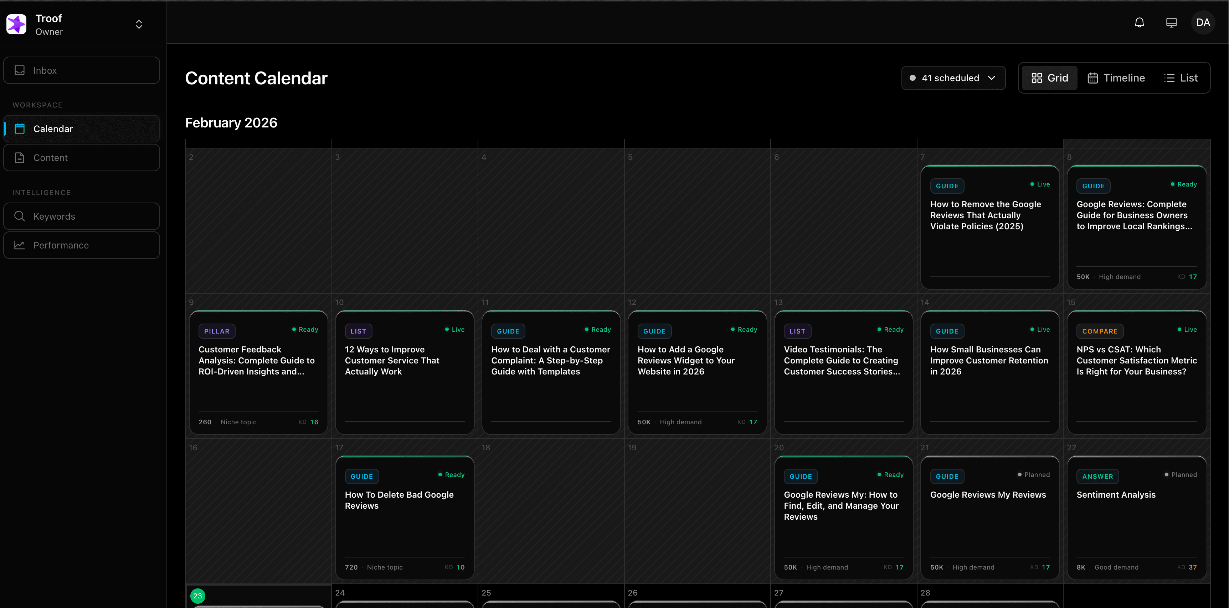This screenshot has width=1229, height=608.
Task: Switch to Timeline view
Action: point(1116,78)
